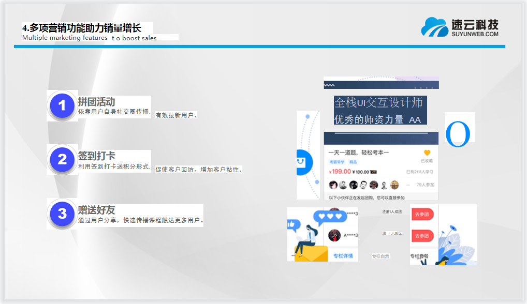Click the first participant avatar in the row
Image resolution: width=527 pixels, height=304 pixels.
[x=333, y=185]
